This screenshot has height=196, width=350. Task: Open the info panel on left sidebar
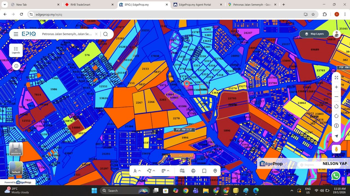click(x=16, y=66)
